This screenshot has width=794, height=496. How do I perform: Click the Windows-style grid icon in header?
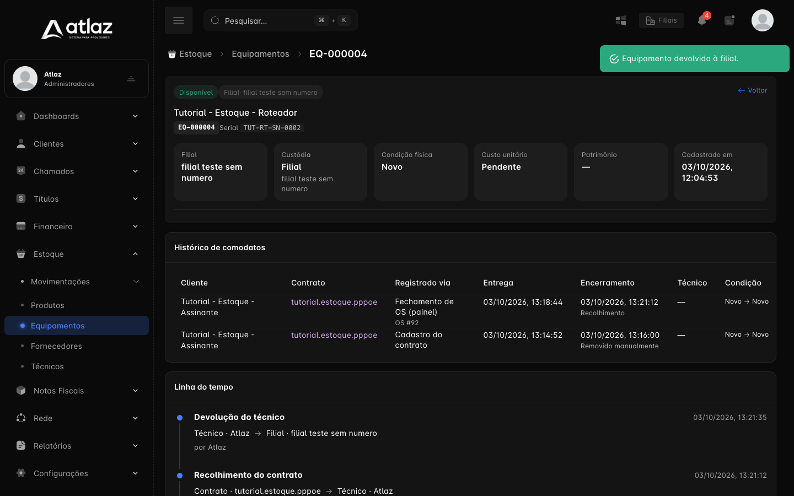[x=621, y=20]
